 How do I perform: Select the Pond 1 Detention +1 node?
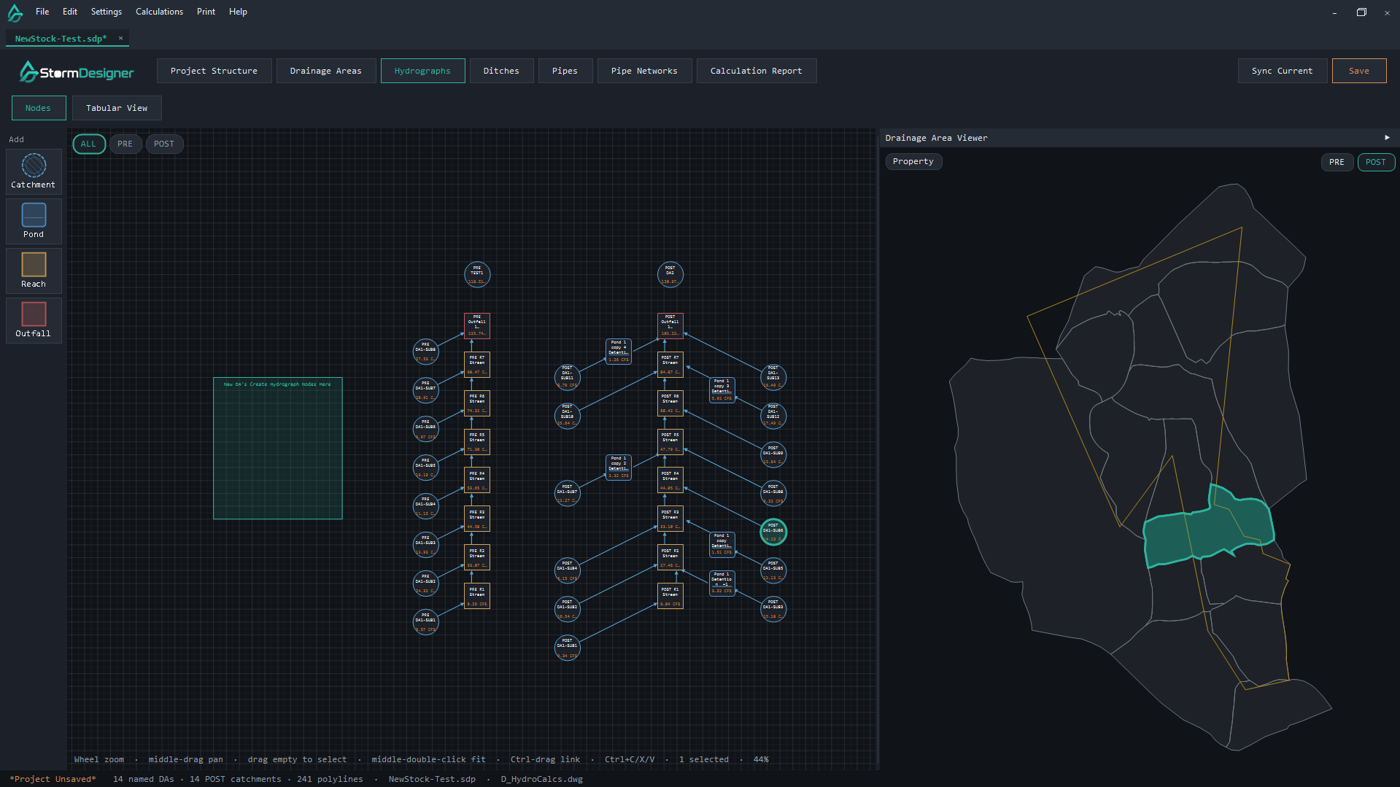[722, 584]
